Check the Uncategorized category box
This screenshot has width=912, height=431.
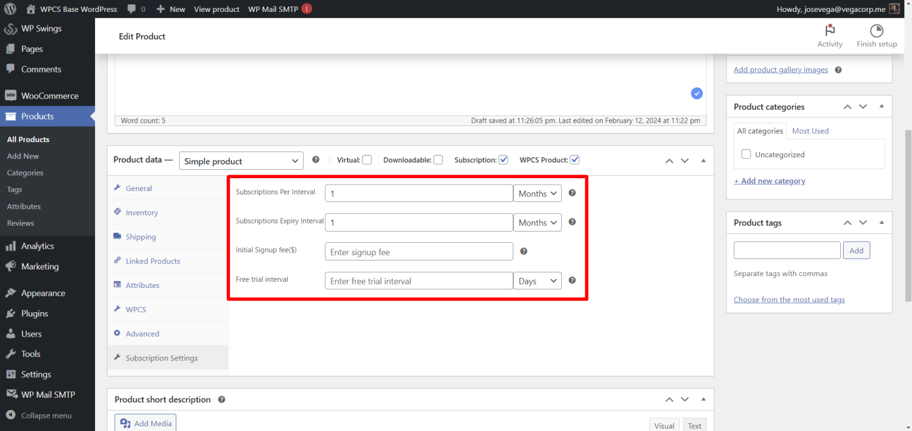point(746,154)
